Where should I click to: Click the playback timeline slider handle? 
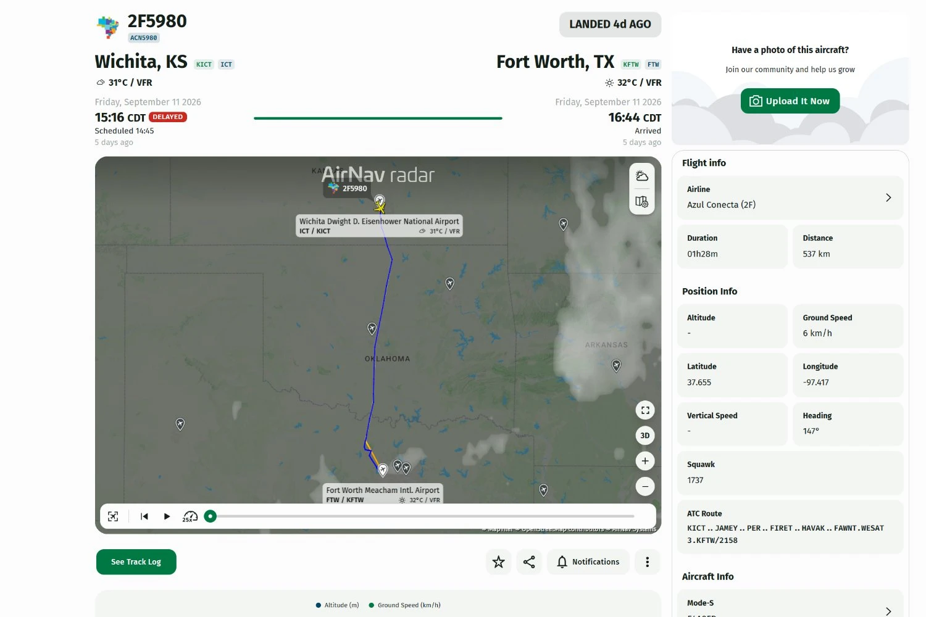(x=211, y=516)
